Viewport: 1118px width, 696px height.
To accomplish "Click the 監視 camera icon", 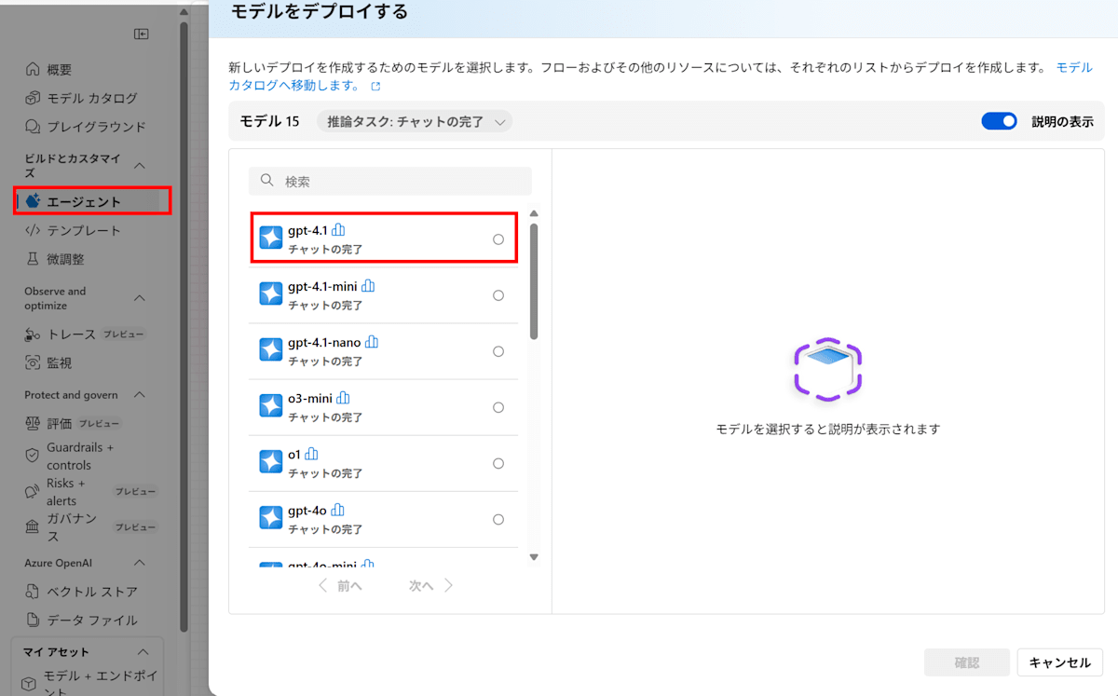I will [x=33, y=362].
